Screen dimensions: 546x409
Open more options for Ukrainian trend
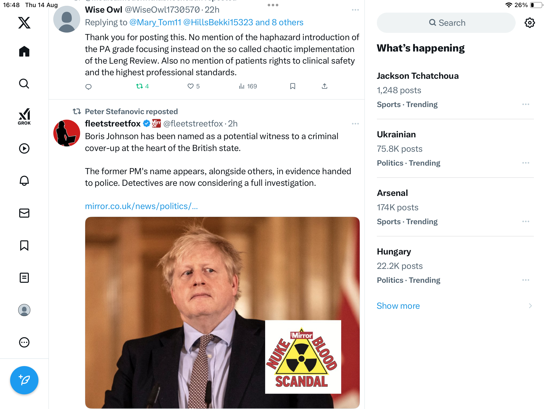pyautogui.click(x=526, y=163)
